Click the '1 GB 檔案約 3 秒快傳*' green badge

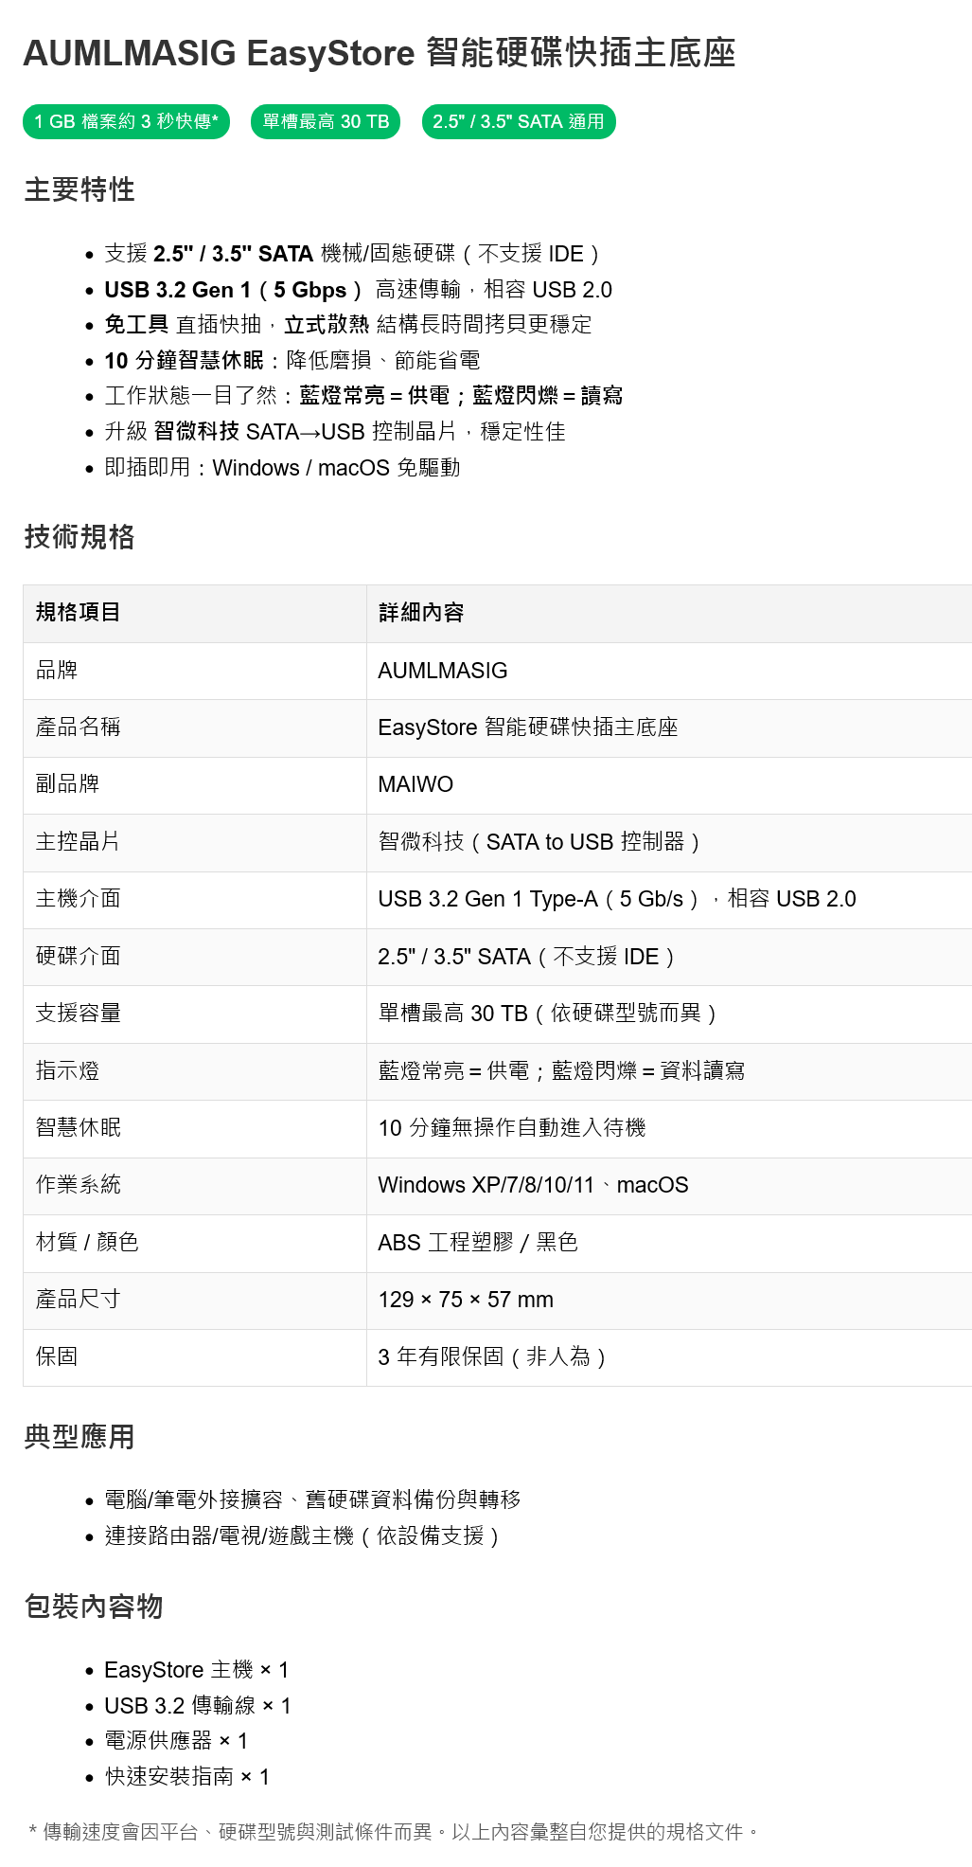tap(126, 121)
